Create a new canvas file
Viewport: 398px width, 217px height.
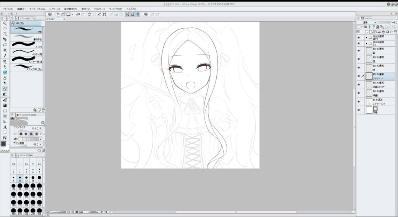click(58, 14)
